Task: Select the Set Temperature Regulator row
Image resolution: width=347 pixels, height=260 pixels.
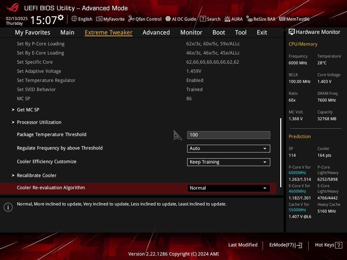Action: [x=138, y=80]
